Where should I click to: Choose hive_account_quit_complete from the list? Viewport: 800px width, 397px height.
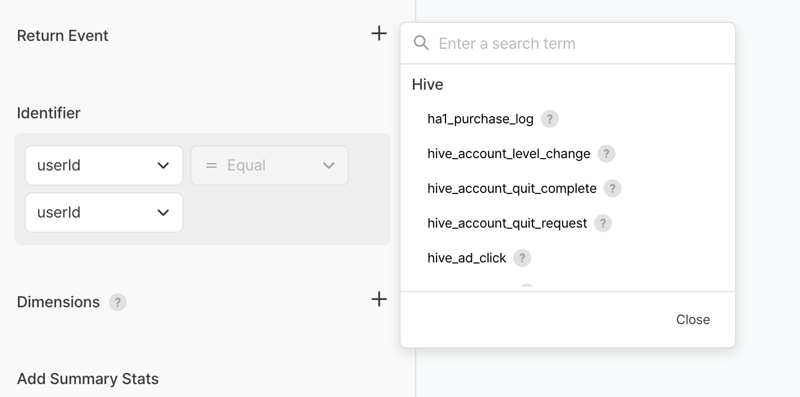(512, 188)
